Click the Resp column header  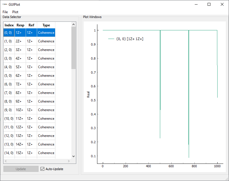20,25
